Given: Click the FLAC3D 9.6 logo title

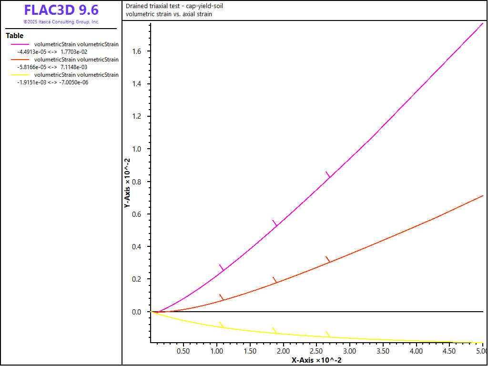Looking at the screenshot, I should point(61,10).
